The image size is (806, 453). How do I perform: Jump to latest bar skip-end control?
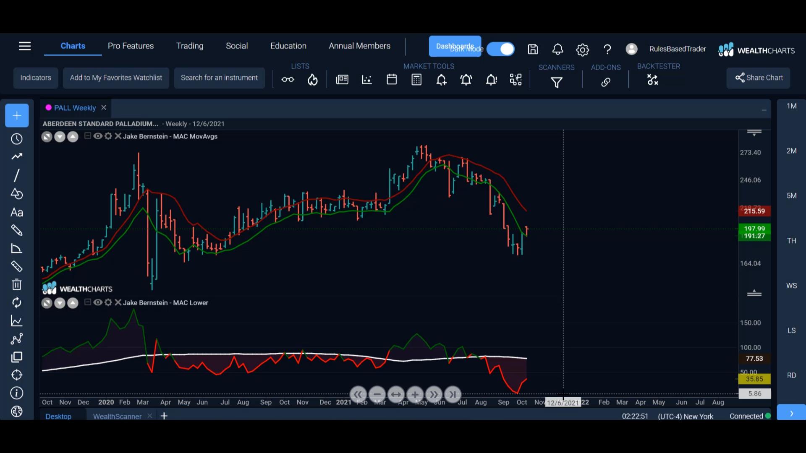click(x=453, y=394)
